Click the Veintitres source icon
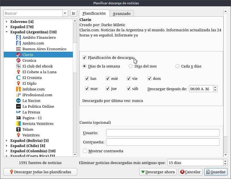This screenshot has width=231, height=179. tap(18, 135)
